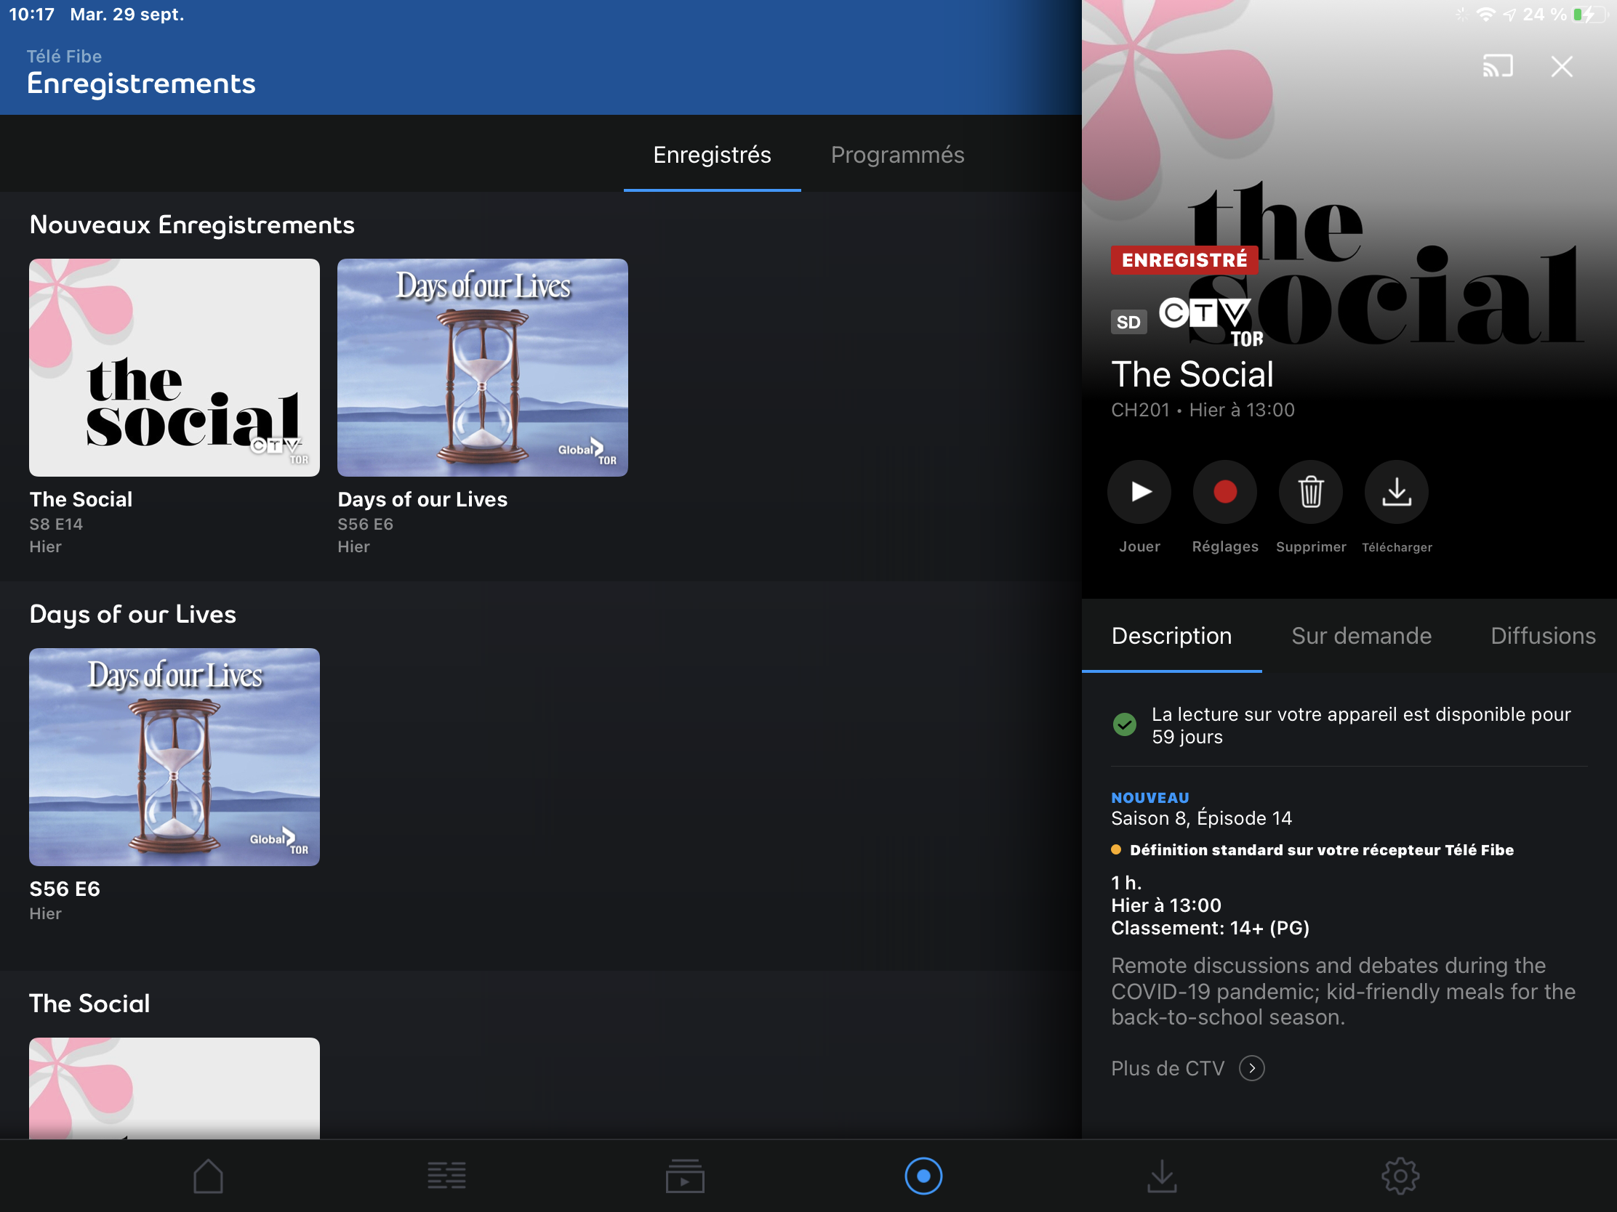Tap 'Saison 8, Épisode 14' text
The image size is (1617, 1212).
(1201, 818)
